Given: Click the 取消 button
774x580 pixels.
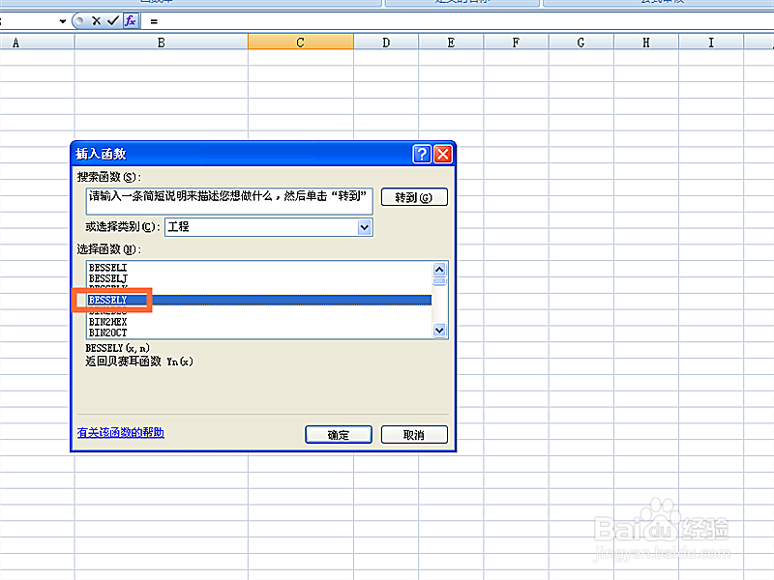Looking at the screenshot, I should point(414,435).
